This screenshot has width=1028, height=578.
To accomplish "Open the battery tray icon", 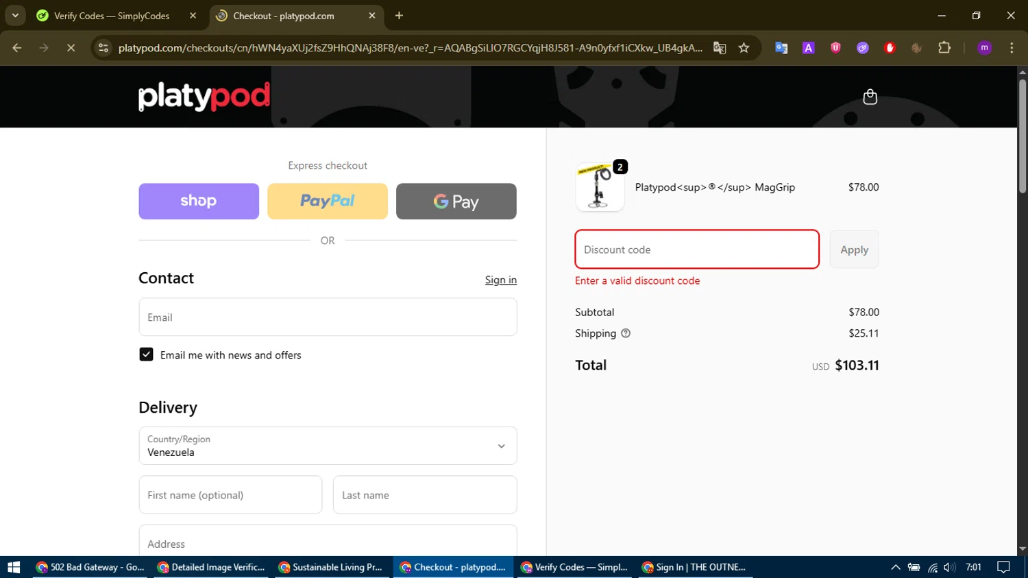I will pos(914,567).
